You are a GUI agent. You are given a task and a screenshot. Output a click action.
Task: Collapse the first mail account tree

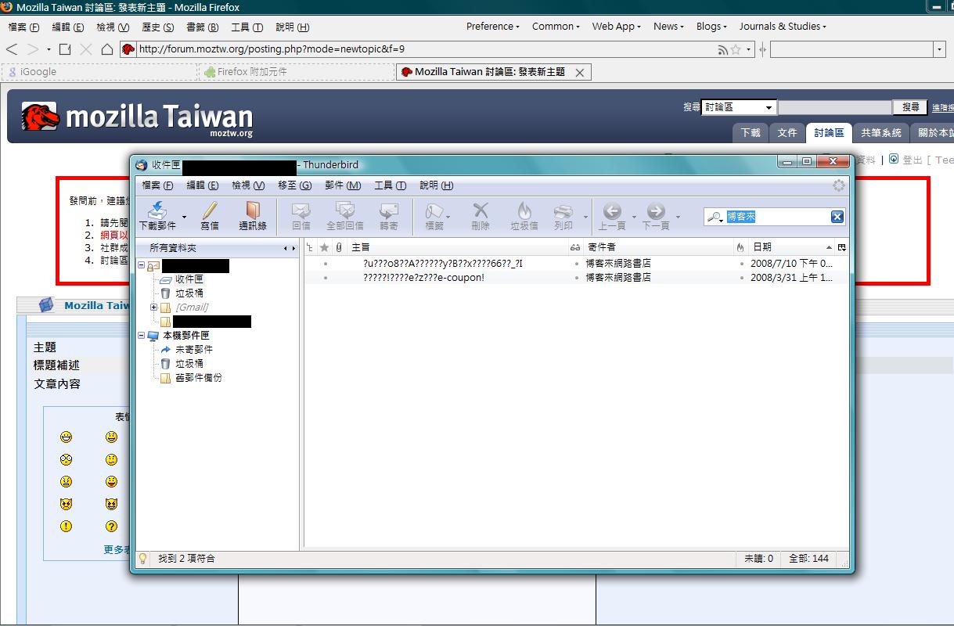(142, 265)
